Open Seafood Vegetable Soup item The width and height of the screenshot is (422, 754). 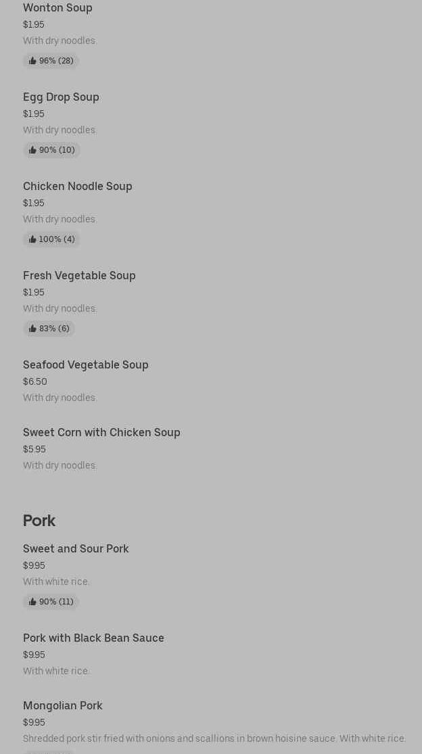[85, 364]
